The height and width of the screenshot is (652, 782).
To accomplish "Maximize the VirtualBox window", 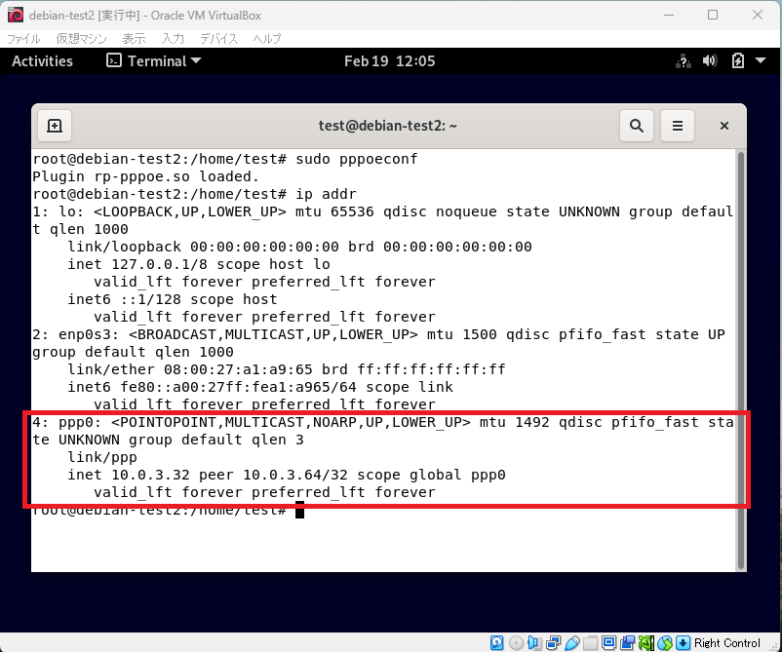I will 713,15.
